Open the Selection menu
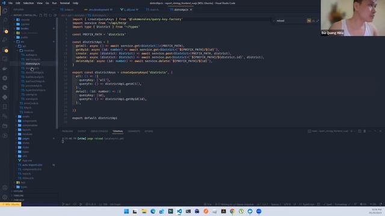The height and width of the screenshot is (216, 385). [28, 3]
